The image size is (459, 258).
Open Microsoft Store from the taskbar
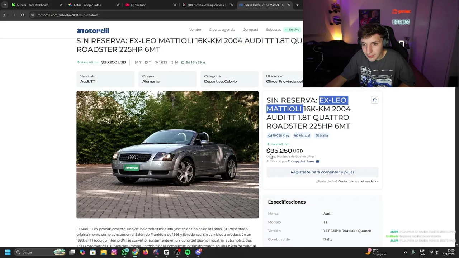click(x=93, y=252)
